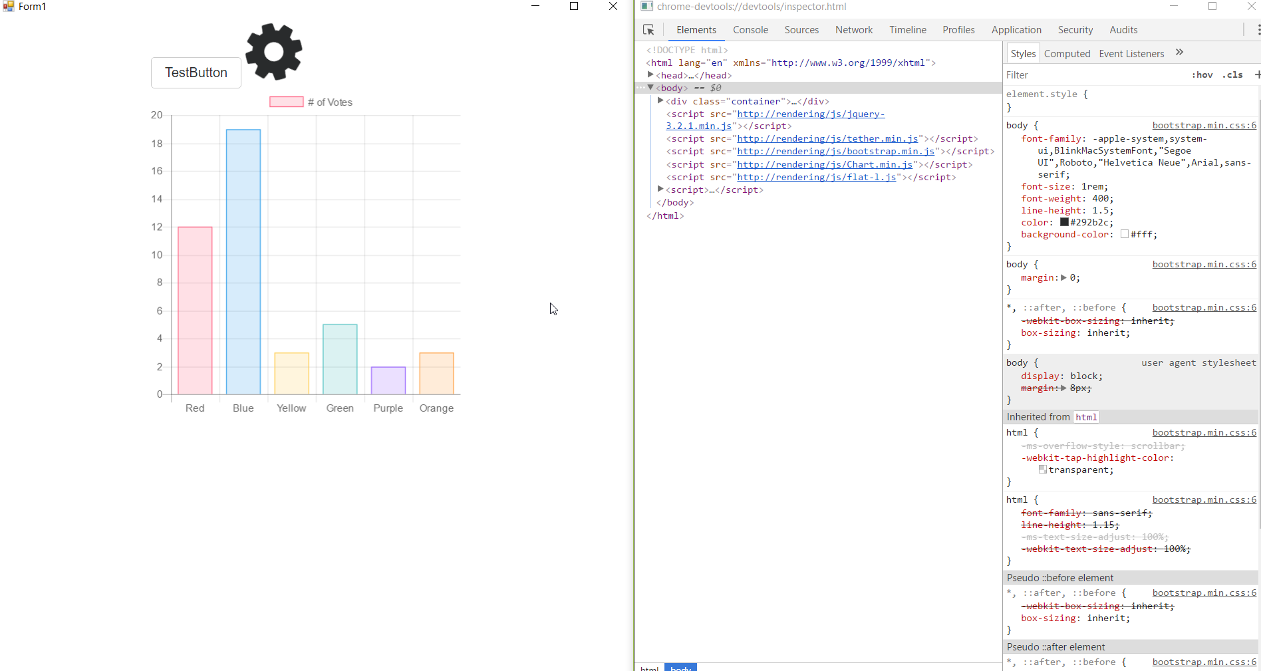
Task: Click the DevTools window title icon
Action: (x=647, y=6)
